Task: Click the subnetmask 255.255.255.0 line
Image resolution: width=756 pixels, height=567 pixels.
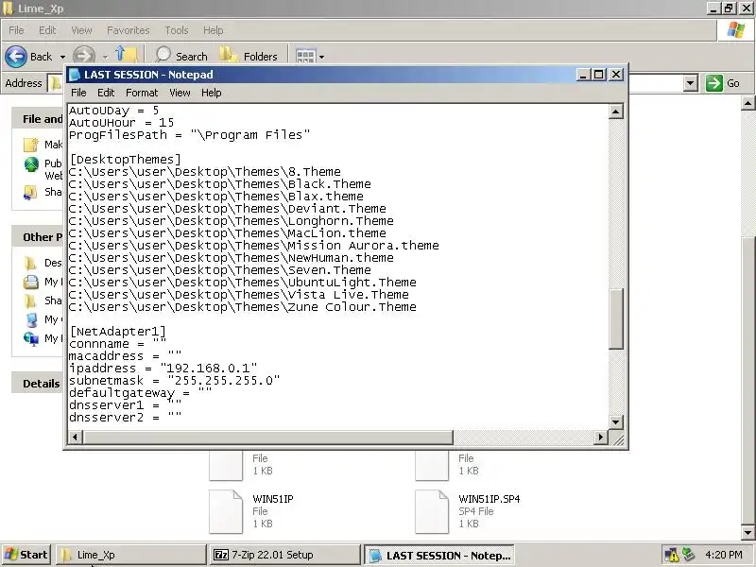Action: pyautogui.click(x=174, y=381)
